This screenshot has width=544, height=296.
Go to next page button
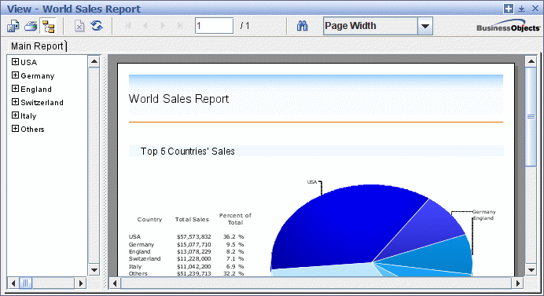pyautogui.click(x=163, y=26)
